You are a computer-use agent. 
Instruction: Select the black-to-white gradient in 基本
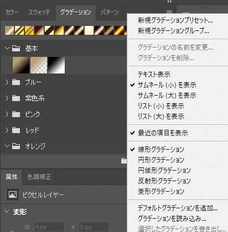tap(56, 65)
